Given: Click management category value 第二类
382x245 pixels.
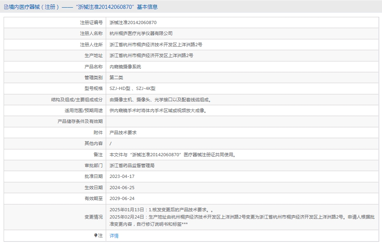Looking at the screenshot, I should tap(117, 78).
